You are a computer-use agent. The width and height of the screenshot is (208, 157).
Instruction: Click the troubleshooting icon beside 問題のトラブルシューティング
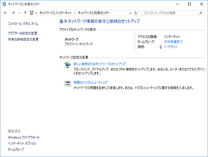[68, 84]
